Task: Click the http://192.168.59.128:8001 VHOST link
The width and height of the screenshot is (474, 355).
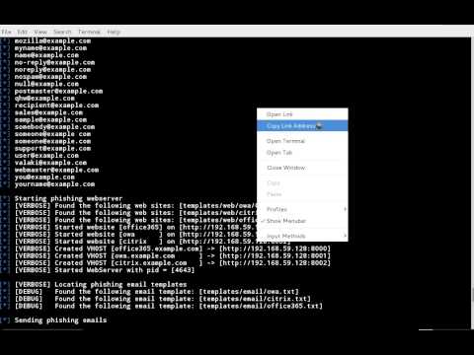Action: tap(275, 256)
